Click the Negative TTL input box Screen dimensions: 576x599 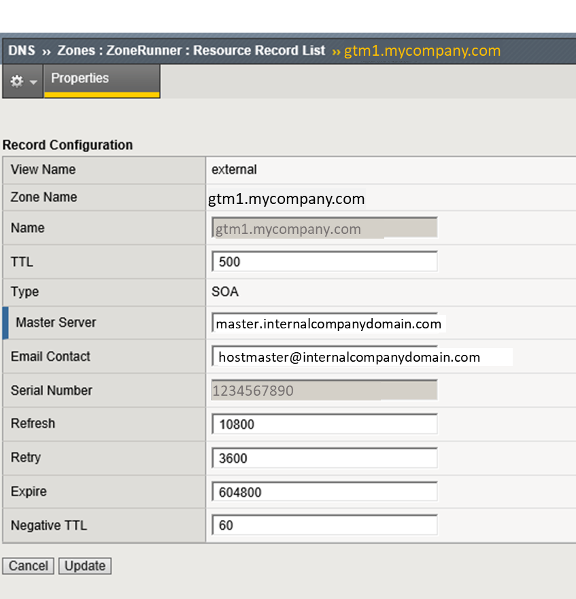[x=324, y=526]
